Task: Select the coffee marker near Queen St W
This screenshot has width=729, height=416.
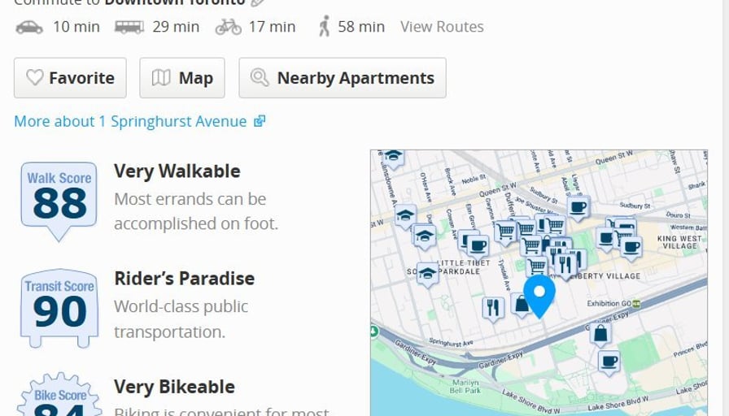Action: (578, 207)
